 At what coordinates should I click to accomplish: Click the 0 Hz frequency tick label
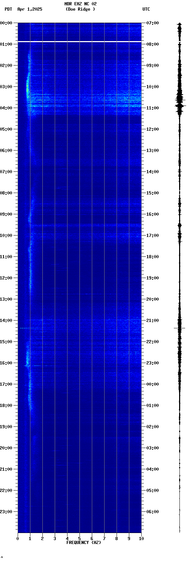[x=18, y=539]
